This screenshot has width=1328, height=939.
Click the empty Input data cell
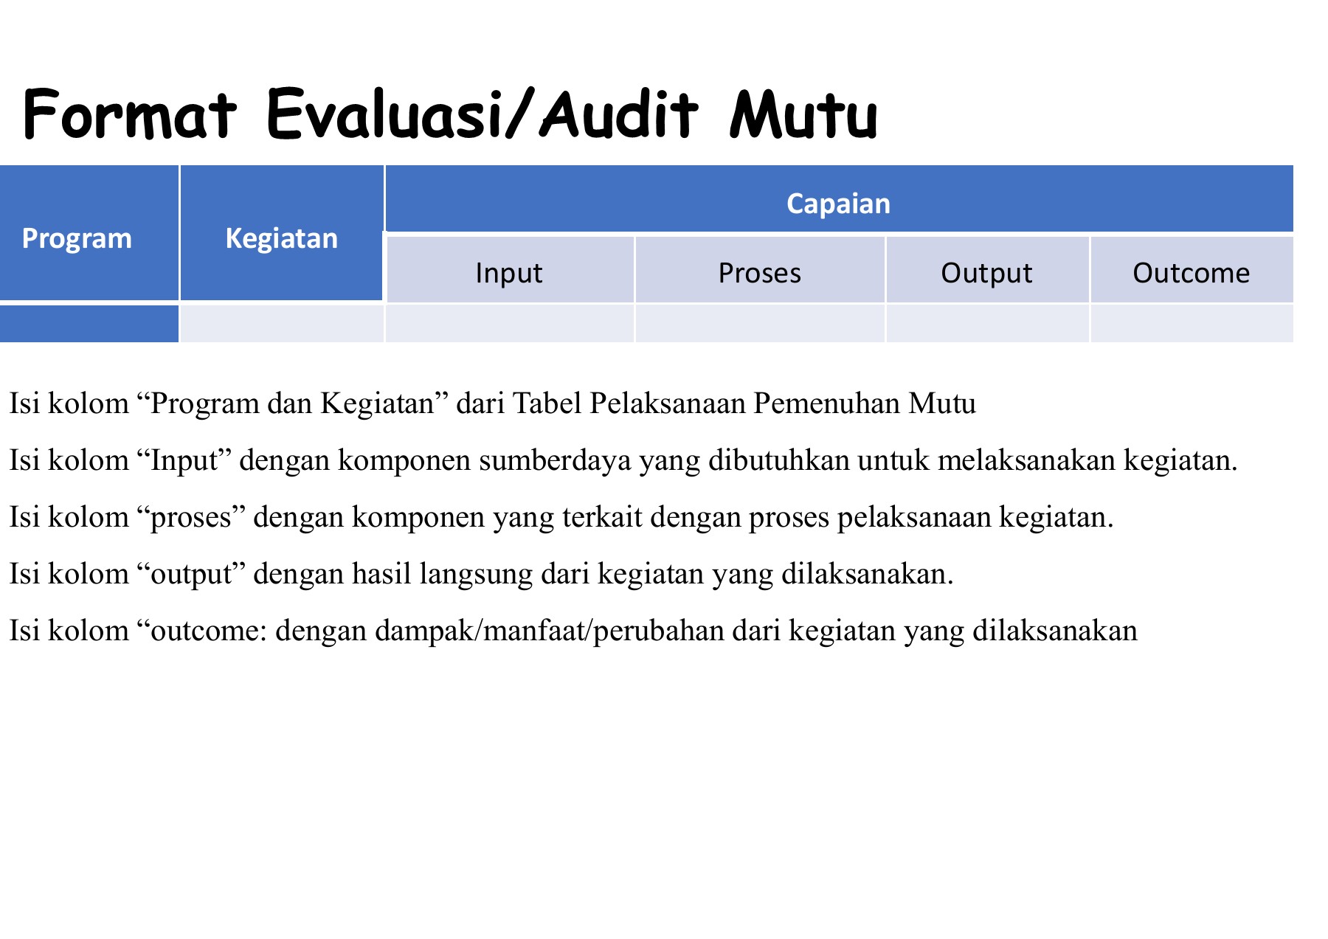pyautogui.click(x=509, y=325)
